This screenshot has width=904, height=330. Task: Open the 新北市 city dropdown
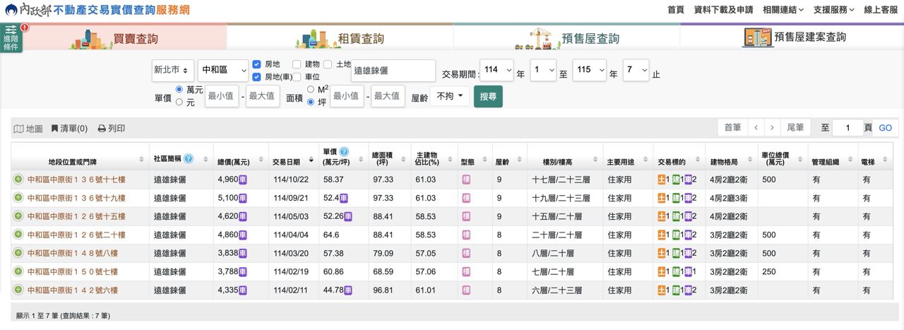172,70
